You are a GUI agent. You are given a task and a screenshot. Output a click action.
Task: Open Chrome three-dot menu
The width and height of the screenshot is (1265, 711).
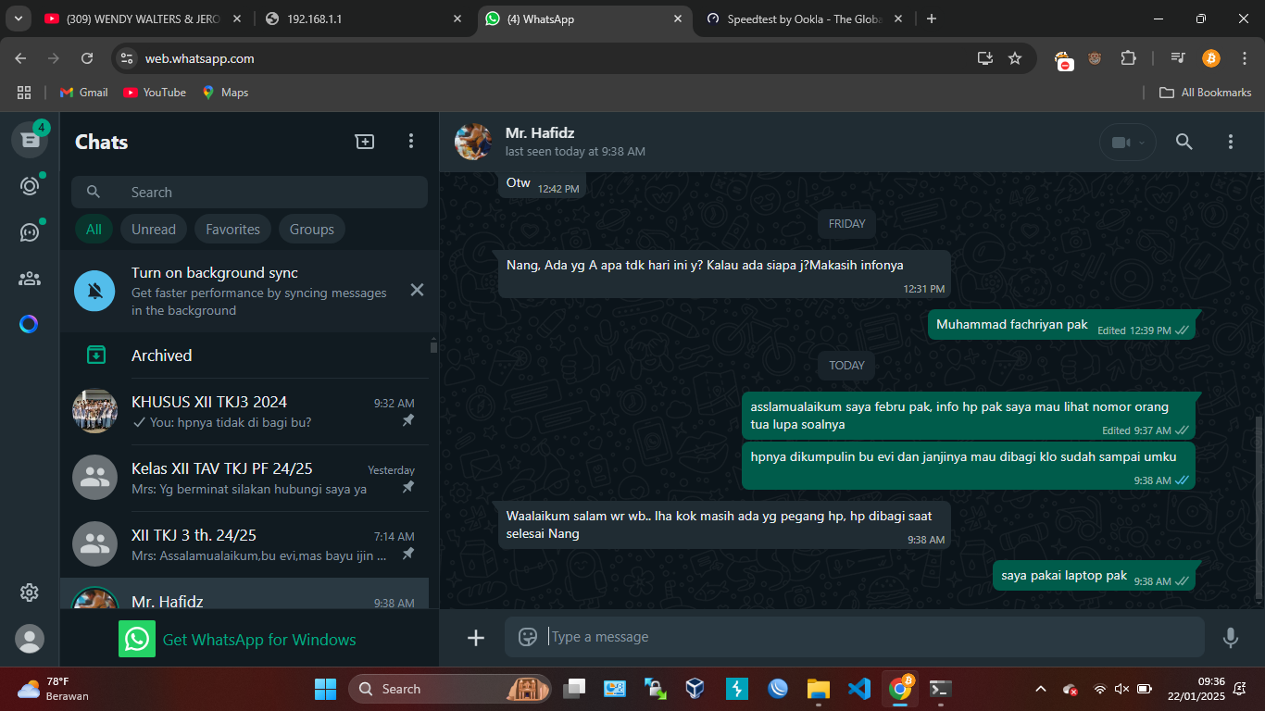[1244, 58]
